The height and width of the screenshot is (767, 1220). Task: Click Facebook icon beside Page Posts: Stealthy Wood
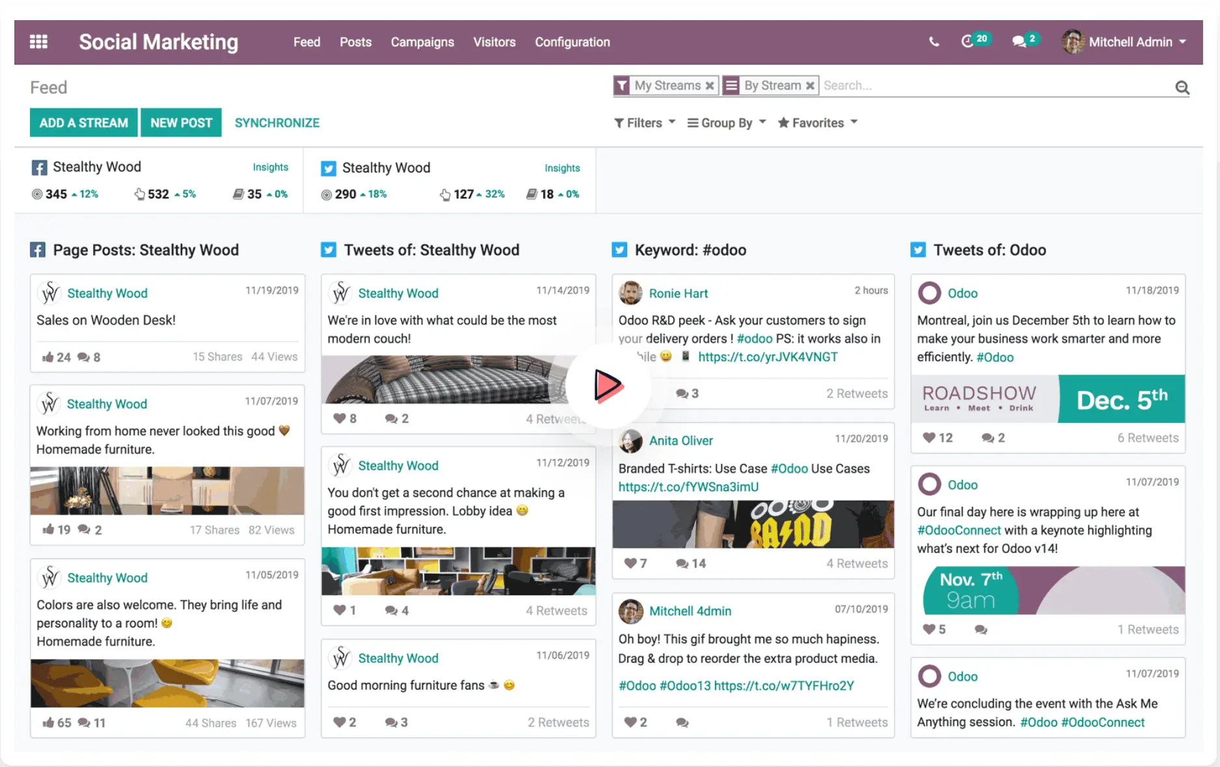coord(38,250)
